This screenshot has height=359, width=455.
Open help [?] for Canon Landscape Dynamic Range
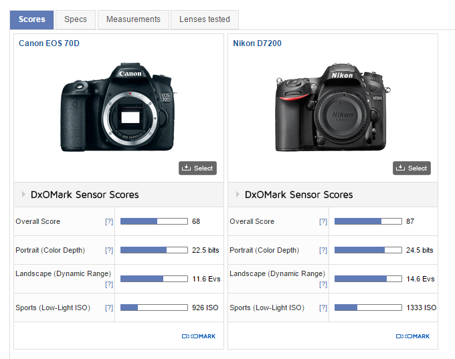tap(109, 284)
